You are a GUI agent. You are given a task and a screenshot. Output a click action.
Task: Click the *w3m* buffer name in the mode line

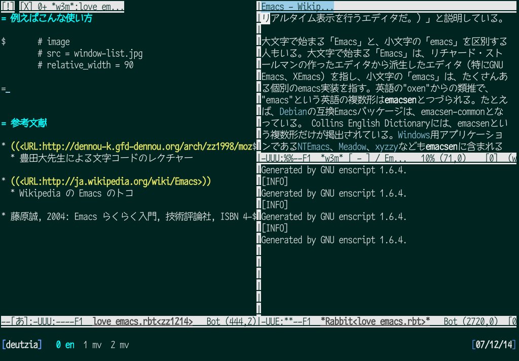pyautogui.click(x=331, y=158)
